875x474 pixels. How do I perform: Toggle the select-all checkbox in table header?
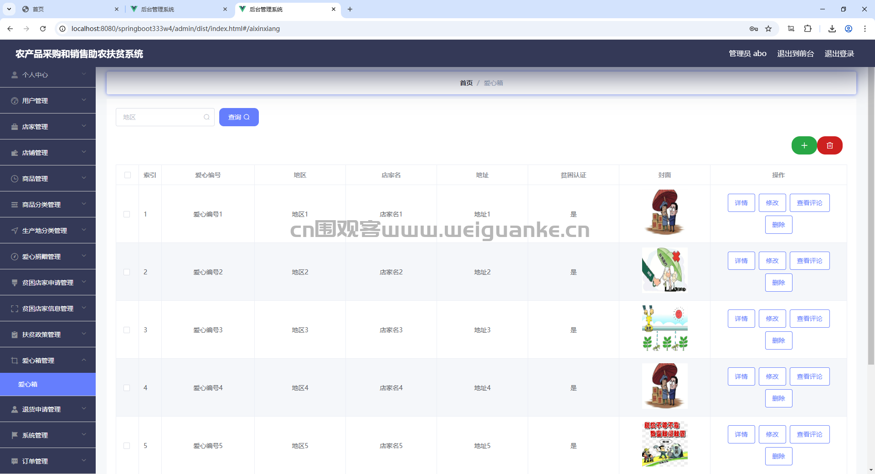coord(128,175)
